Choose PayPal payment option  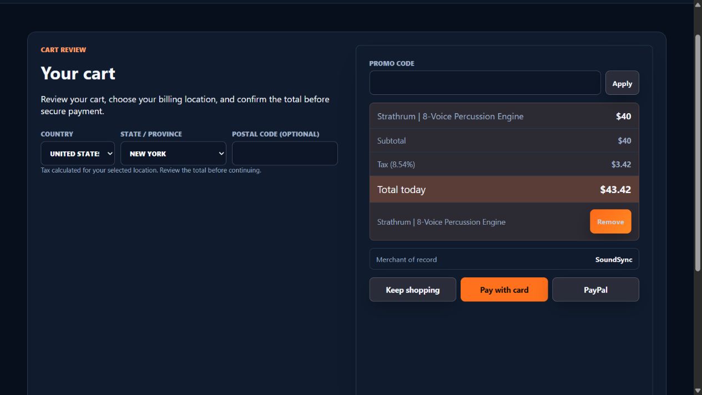(x=595, y=290)
